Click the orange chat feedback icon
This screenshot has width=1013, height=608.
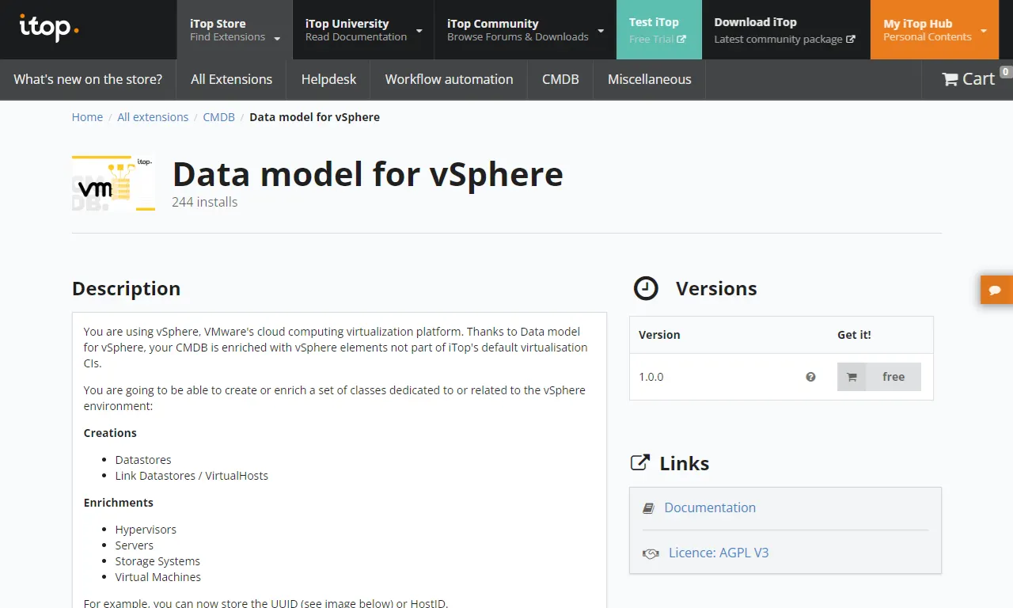click(x=996, y=290)
